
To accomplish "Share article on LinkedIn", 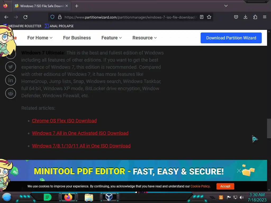I will coord(11,80).
